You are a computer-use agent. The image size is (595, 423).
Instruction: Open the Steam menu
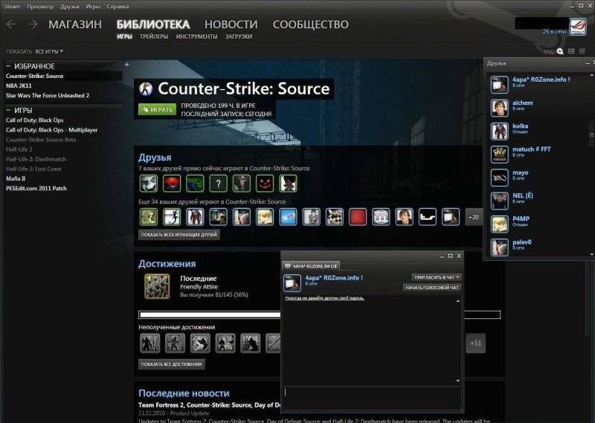point(12,7)
